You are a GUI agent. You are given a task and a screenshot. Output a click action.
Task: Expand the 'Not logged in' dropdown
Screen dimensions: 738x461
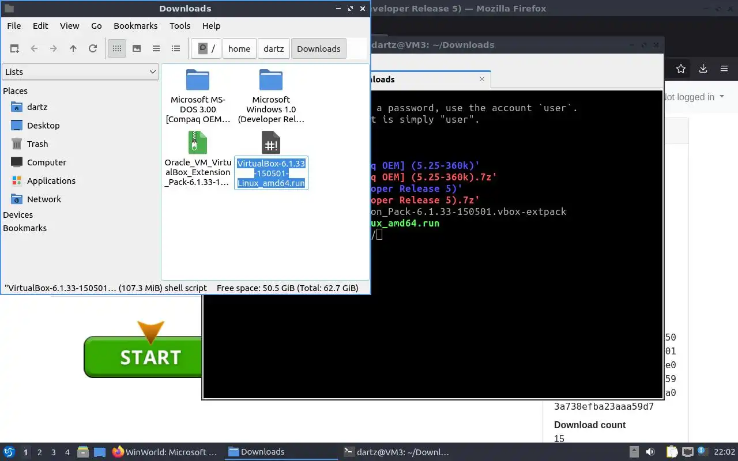(694, 97)
